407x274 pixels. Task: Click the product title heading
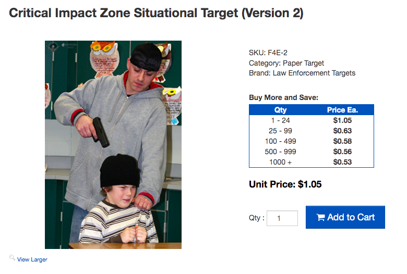click(x=156, y=14)
